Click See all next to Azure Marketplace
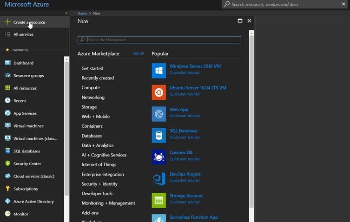This screenshot has width=350, height=222. tap(138, 53)
